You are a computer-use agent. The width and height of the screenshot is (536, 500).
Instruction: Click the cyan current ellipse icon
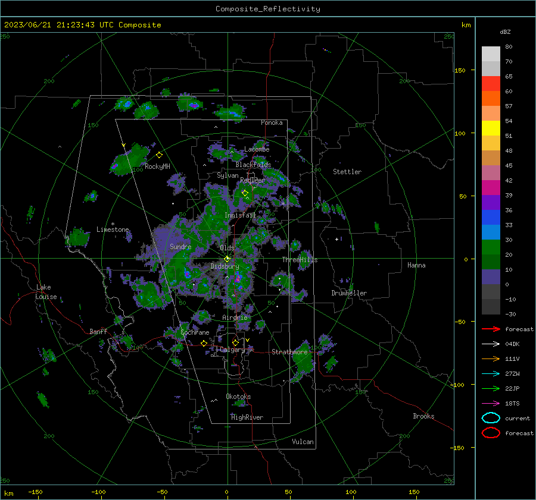[x=491, y=418]
